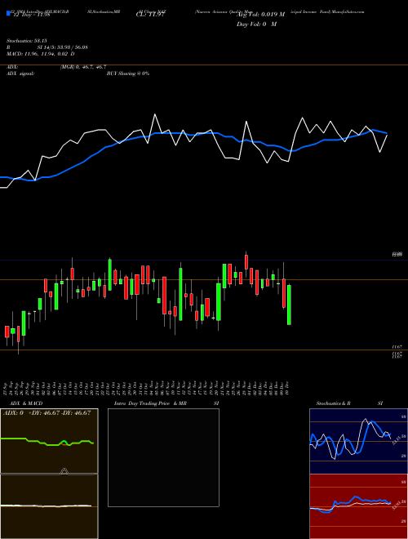Click the MunafaSutra.com watermark title text
Screen dimensions: 408x539
point(346,11)
